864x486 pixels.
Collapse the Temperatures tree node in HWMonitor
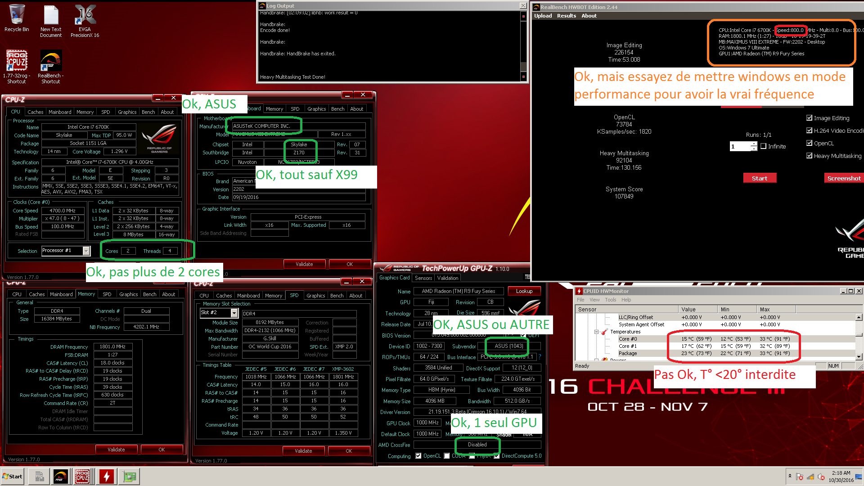pyautogui.click(x=597, y=332)
